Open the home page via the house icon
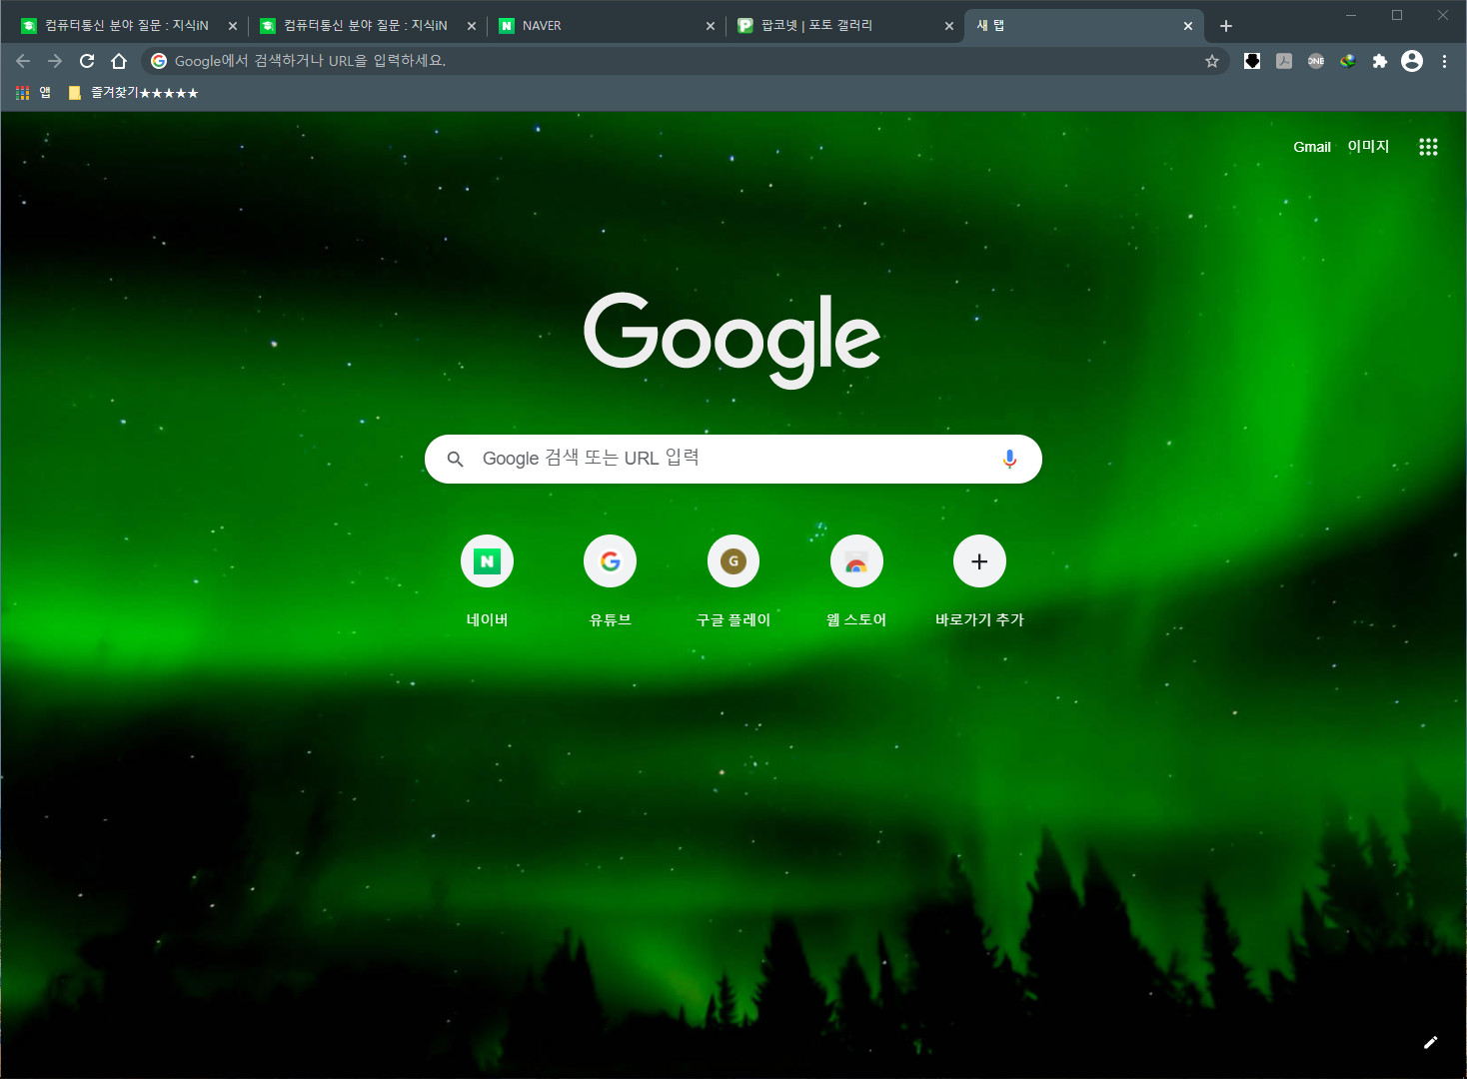The width and height of the screenshot is (1467, 1079). [119, 61]
